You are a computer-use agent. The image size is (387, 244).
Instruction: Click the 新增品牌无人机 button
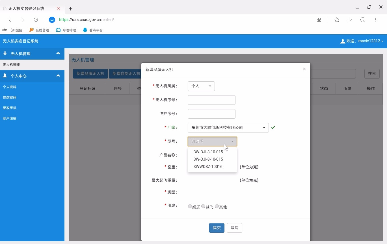(90, 74)
